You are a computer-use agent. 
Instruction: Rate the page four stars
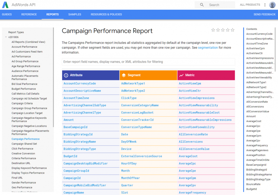228,30
